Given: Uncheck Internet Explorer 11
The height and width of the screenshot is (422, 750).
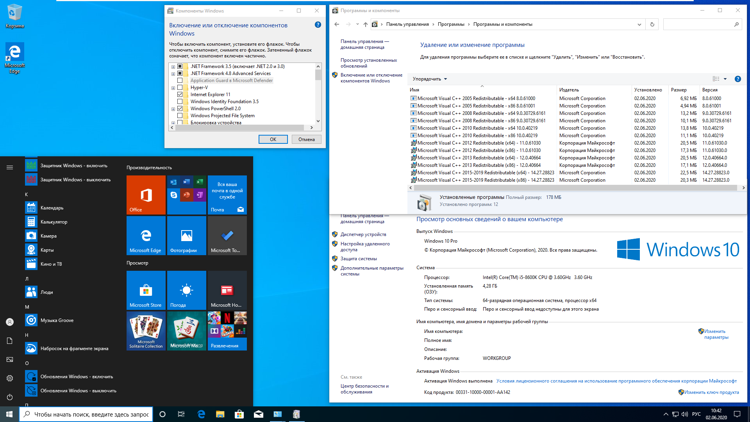Looking at the screenshot, I should pyautogui.click(x=180, y=95).
